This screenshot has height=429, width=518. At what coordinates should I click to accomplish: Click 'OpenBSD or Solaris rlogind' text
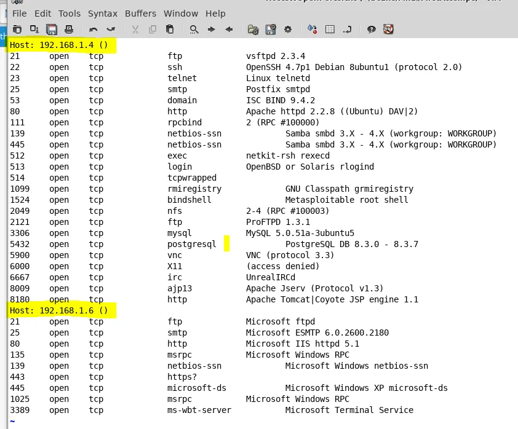[310, 167]
